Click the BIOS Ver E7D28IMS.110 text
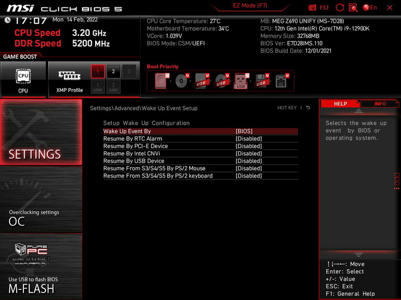 click(x=291, y=44)
